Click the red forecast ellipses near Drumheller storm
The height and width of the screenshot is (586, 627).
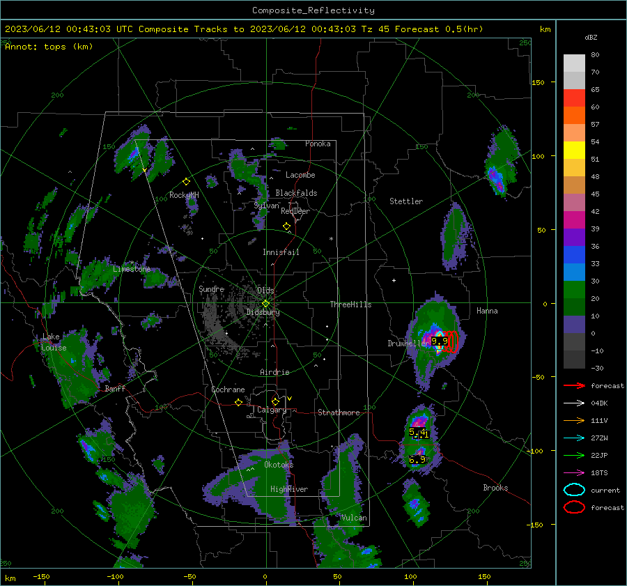tap(452, 341)
